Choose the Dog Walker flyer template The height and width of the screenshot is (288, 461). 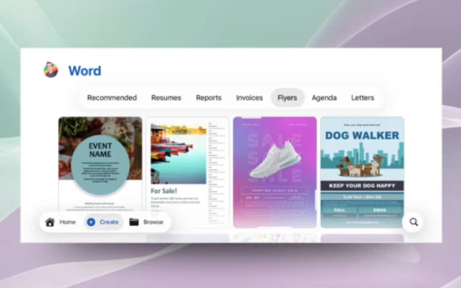click(362, 172)
